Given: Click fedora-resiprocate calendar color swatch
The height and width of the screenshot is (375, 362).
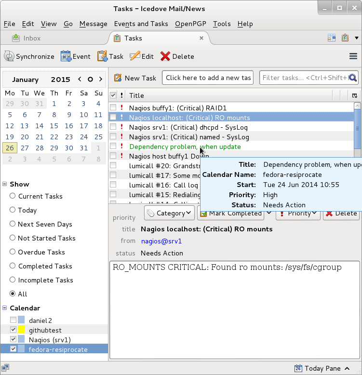Looking at the screenshot, I should [21, 349].
